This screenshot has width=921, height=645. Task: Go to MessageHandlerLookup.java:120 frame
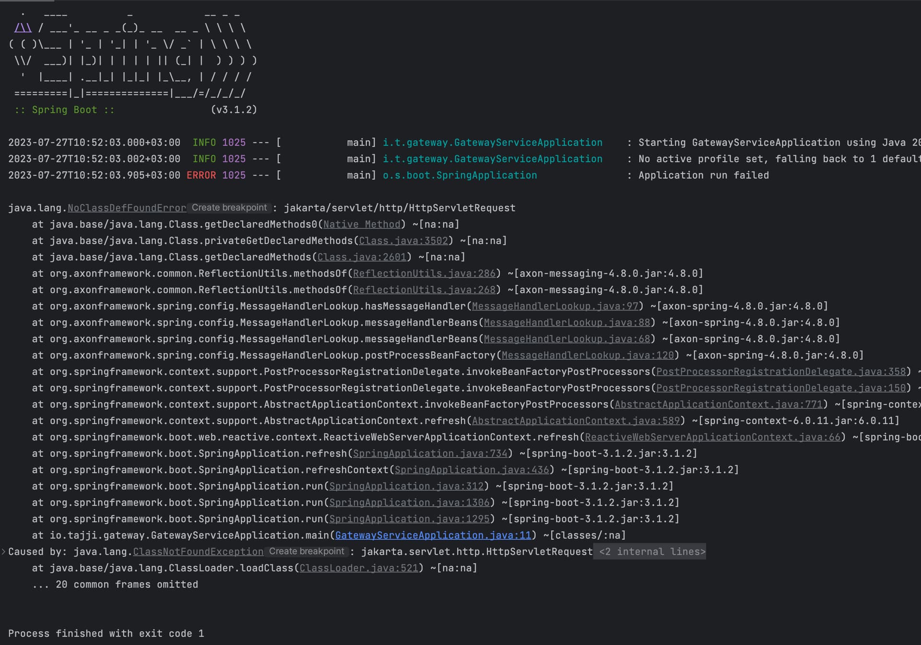588,356
